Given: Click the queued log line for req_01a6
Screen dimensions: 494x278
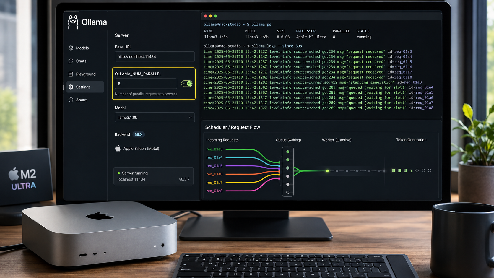Looking at the screenshot, I should pyautogui.click(x=318, y=98).
